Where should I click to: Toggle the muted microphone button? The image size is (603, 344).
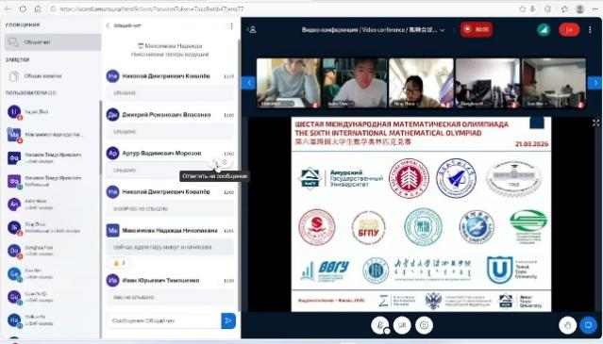tap(380, 325)
